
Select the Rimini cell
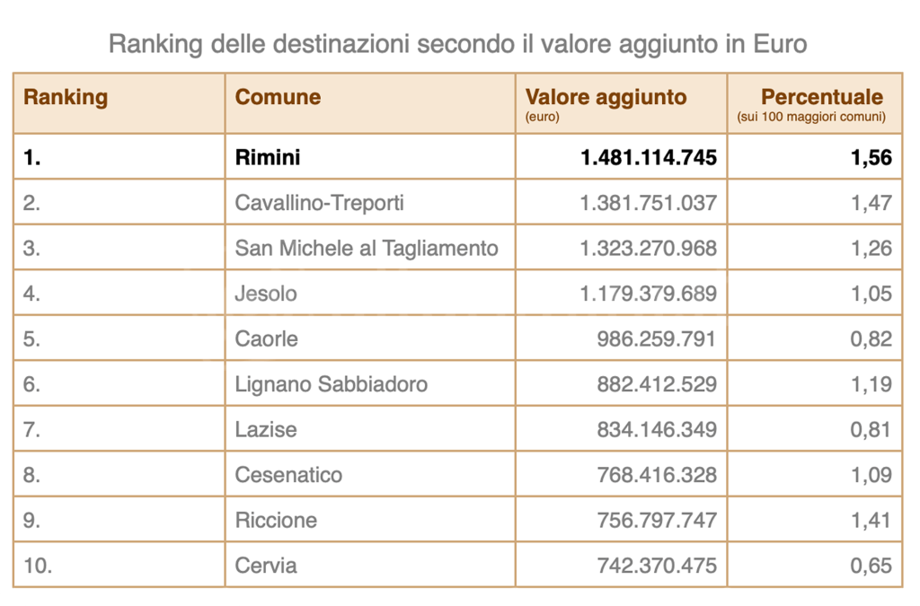click(268, 158)
